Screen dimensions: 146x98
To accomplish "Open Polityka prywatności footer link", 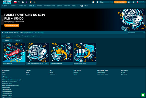I will [7, 91].
